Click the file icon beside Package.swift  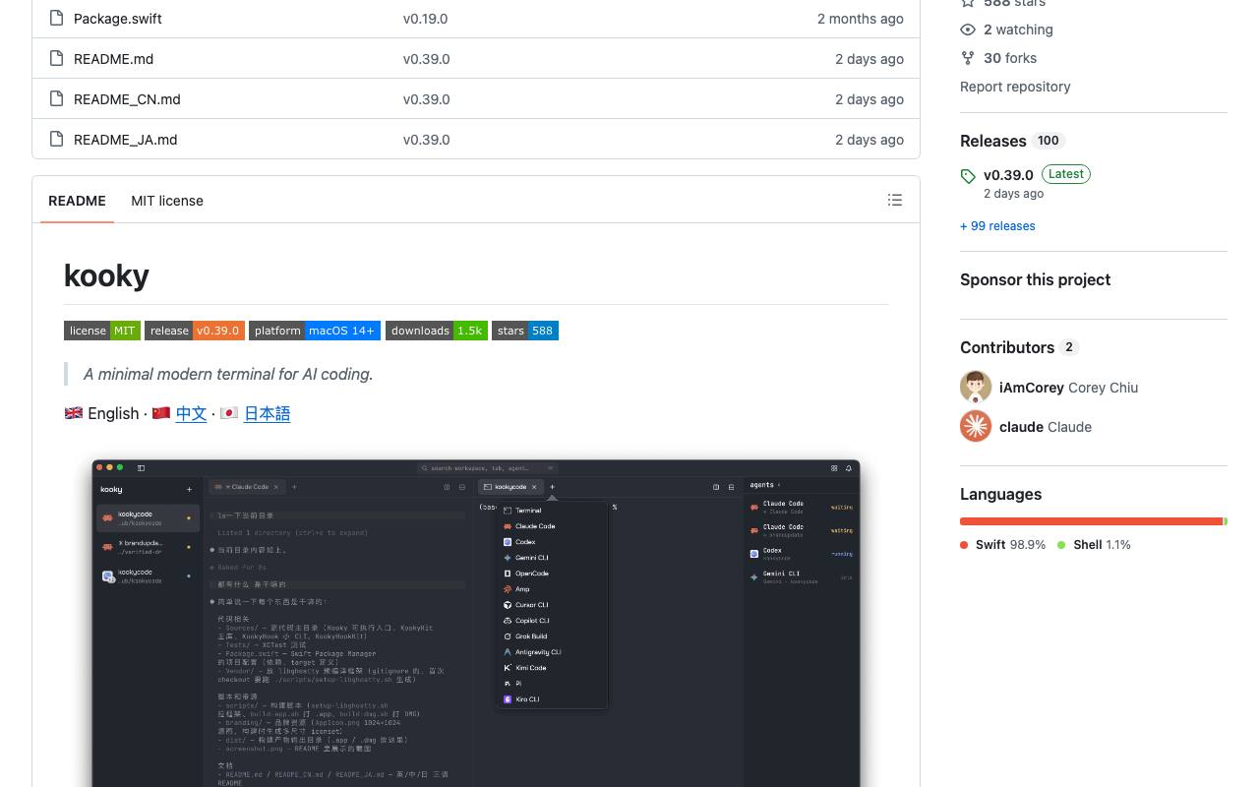[x=56, y=18]
